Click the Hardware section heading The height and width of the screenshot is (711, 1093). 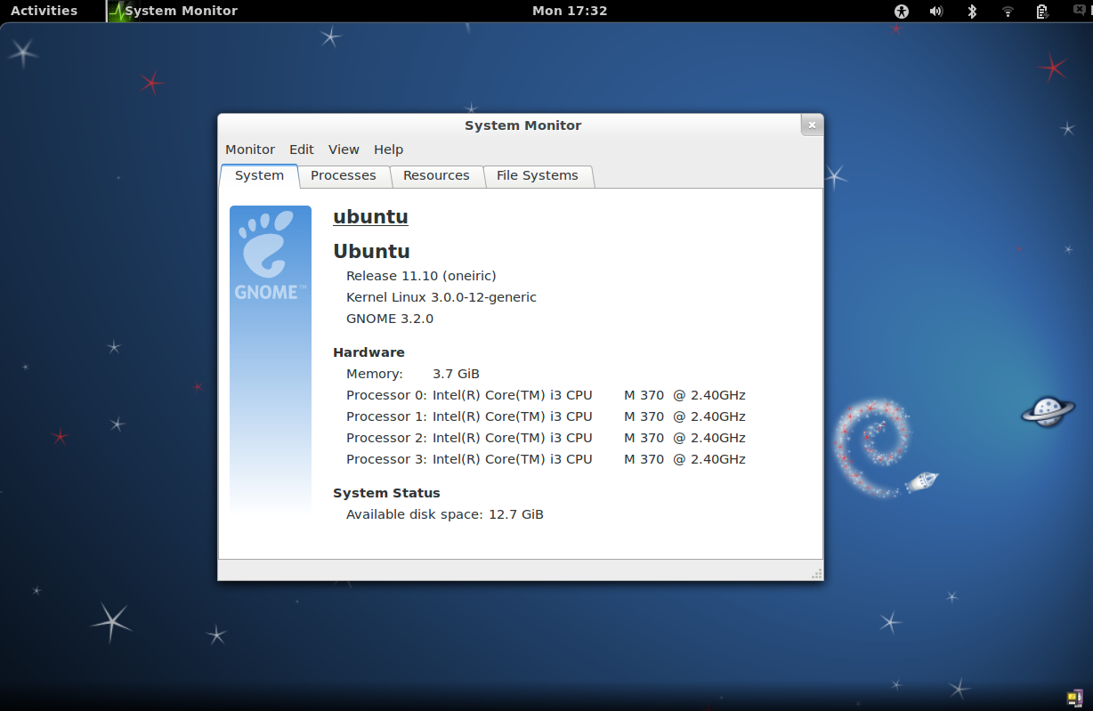tap(368, 352)
